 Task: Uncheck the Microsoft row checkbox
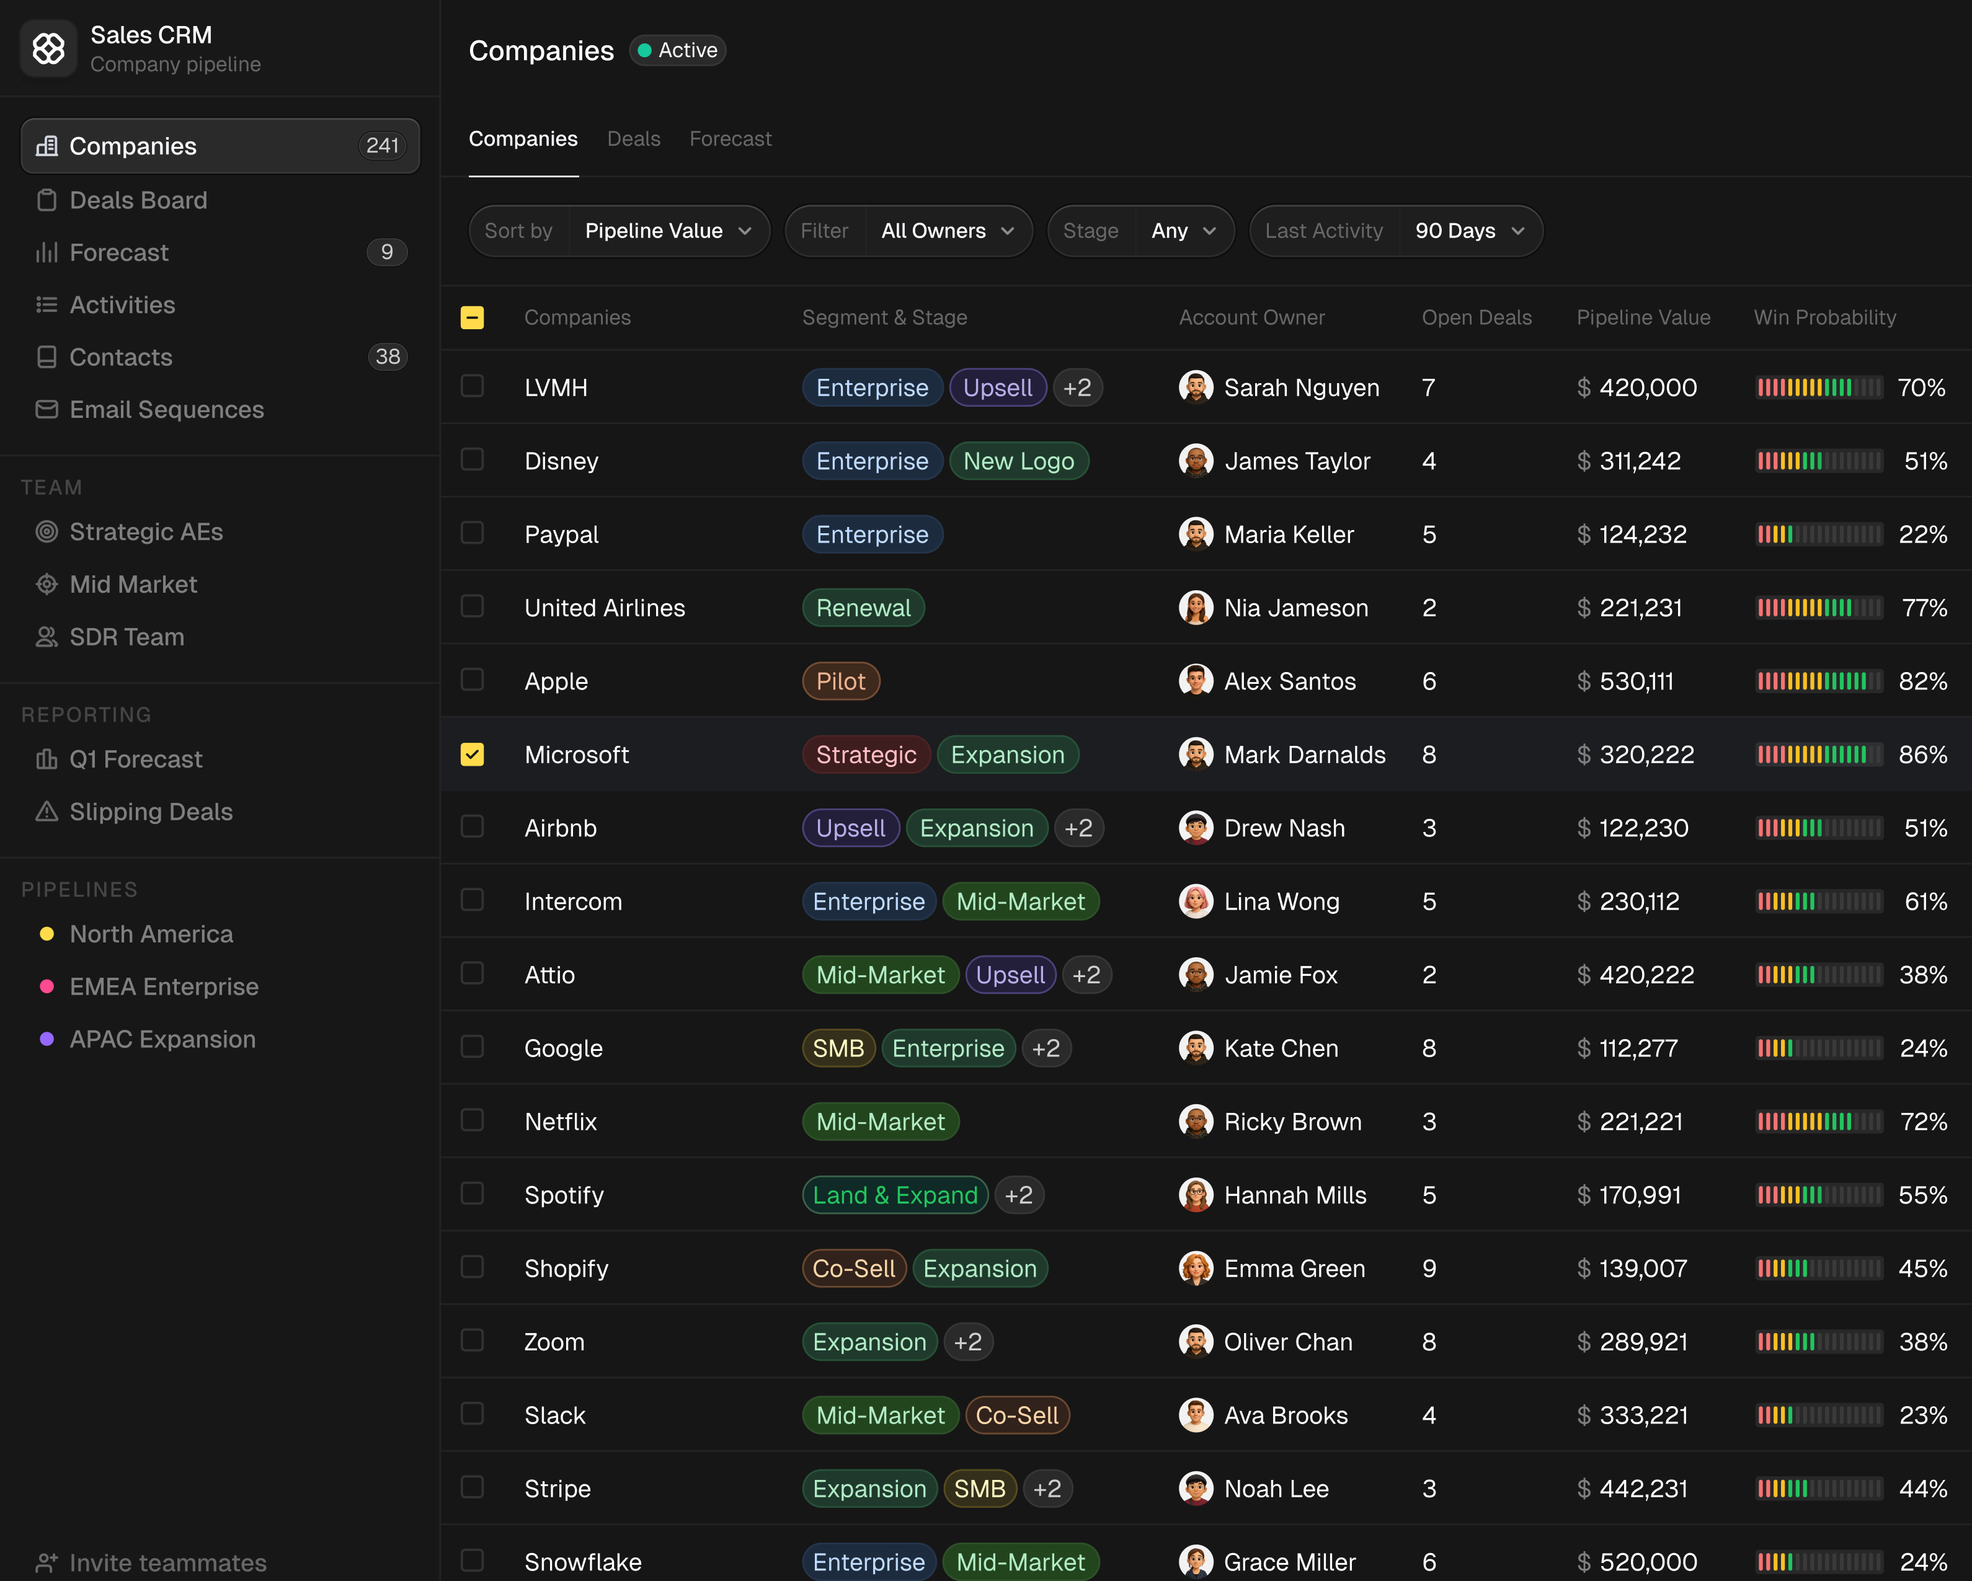click(472, 755)
